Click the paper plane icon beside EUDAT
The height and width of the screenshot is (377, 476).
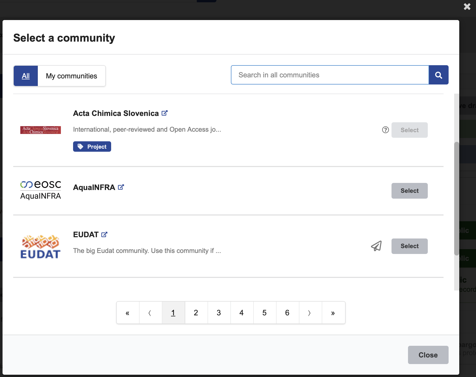click(x=376, y=246)
